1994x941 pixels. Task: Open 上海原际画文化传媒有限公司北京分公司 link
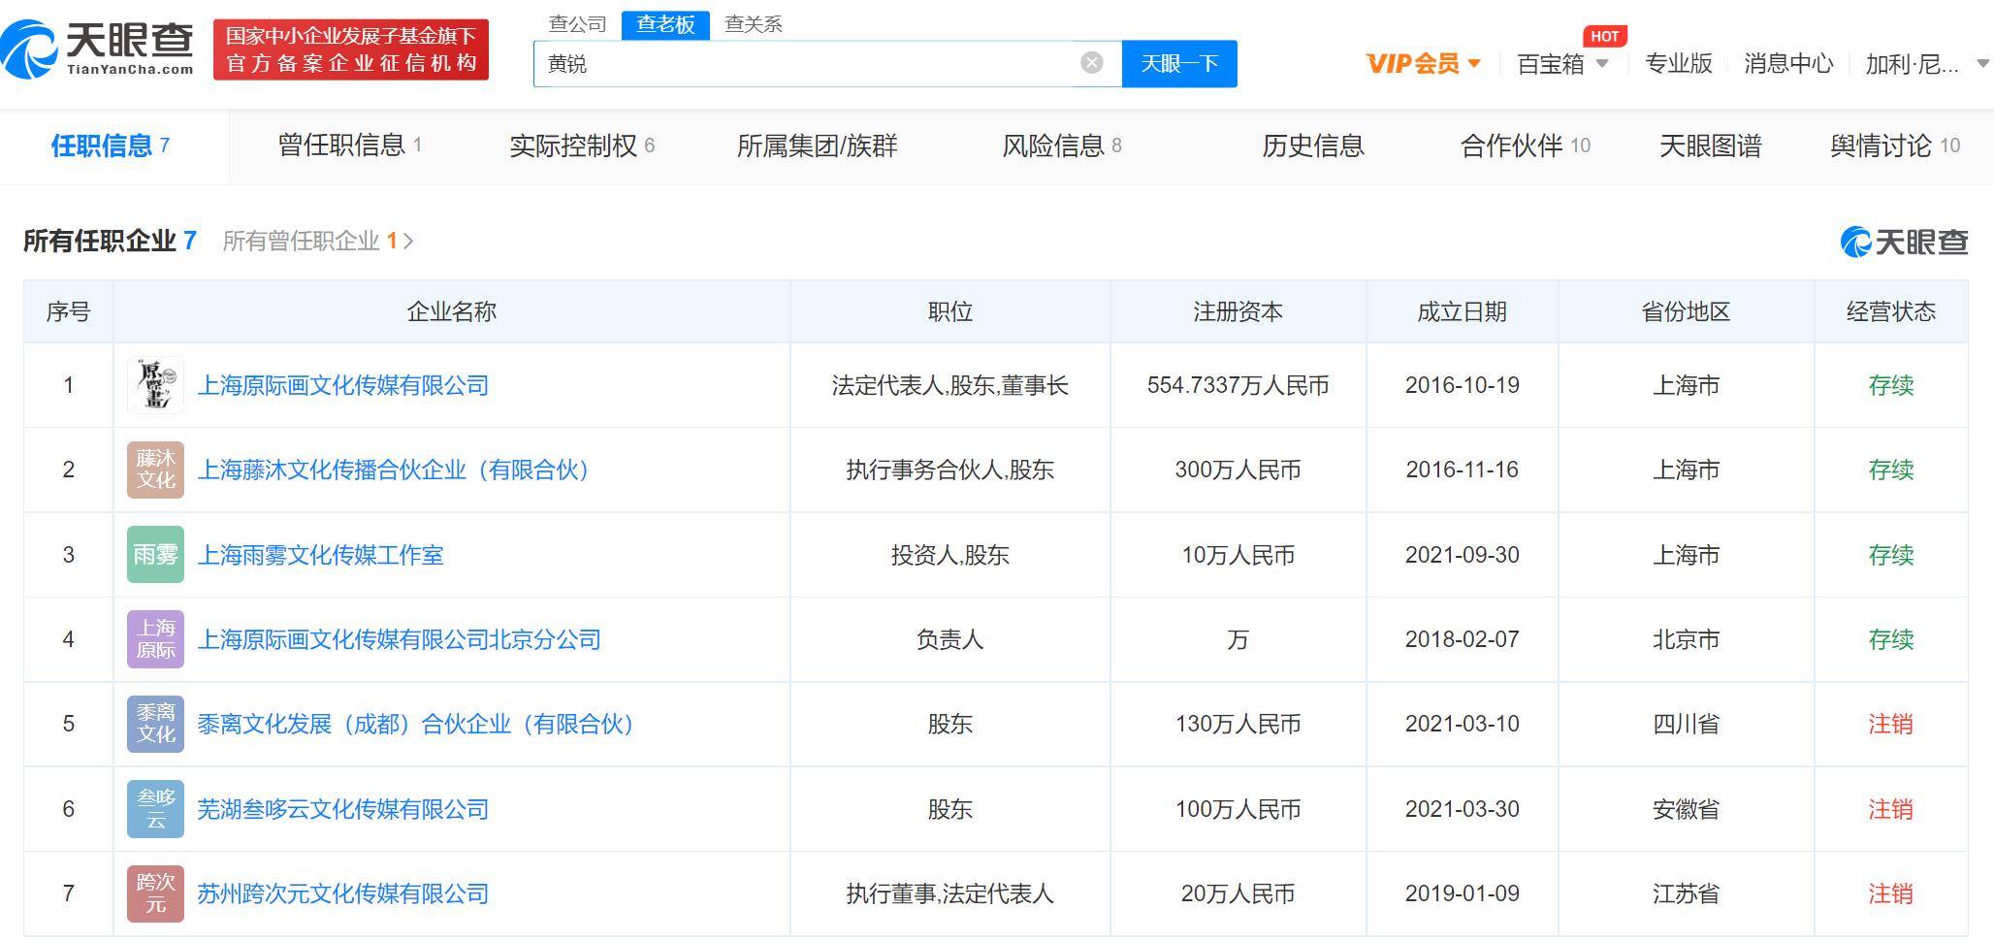[x=399, y=639]
